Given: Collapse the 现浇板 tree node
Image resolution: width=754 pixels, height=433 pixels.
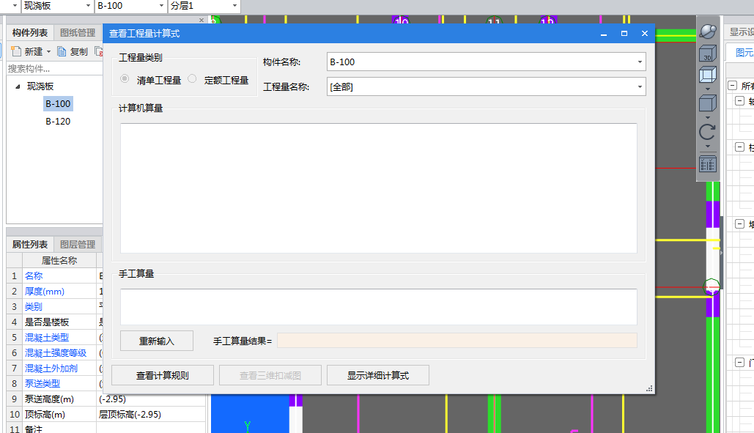Looking at the screenshot, I should click(x=18, y=86).
